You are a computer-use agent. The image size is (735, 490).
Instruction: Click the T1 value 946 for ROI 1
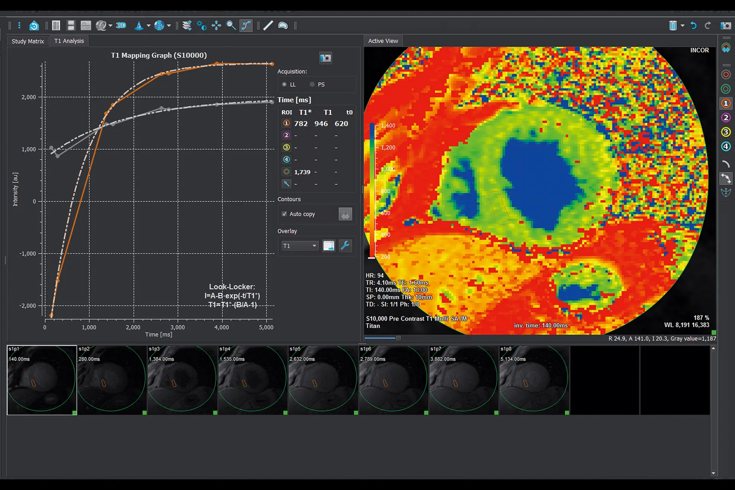point(321,124)
